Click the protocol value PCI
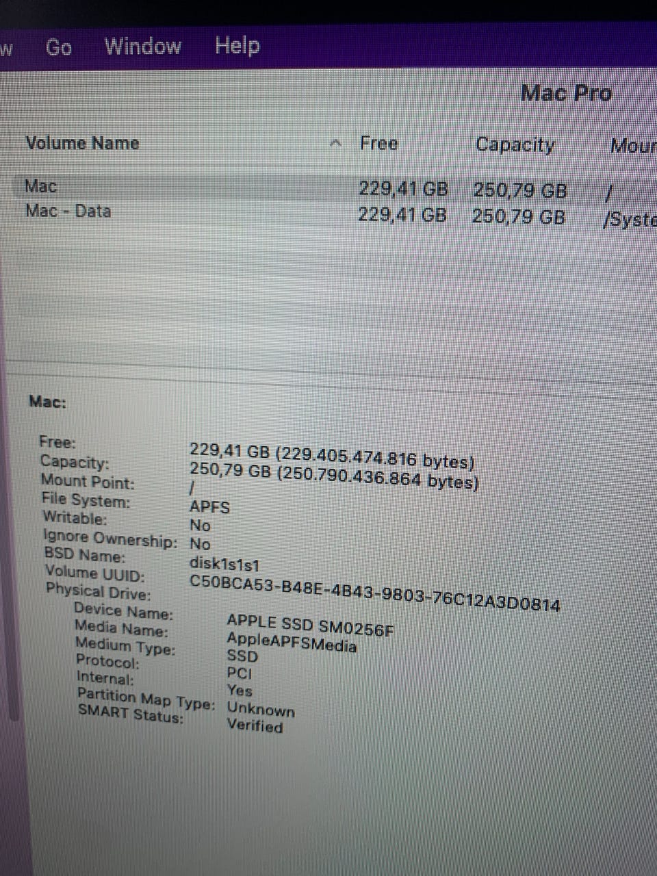 coord(240,673)
